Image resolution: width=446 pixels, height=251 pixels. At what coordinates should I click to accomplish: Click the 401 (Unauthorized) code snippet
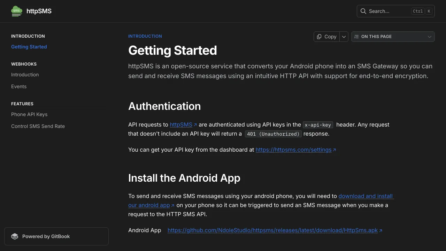(273, 134)
